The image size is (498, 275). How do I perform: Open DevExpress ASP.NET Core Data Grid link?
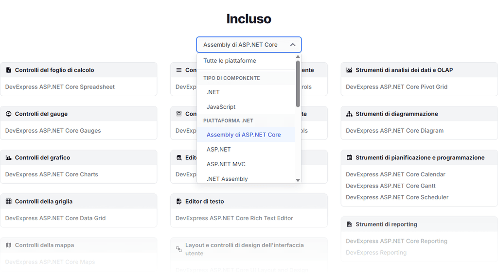[55, 218]
